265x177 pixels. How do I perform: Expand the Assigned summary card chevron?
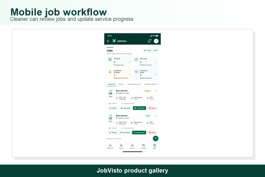click(130, 62)
